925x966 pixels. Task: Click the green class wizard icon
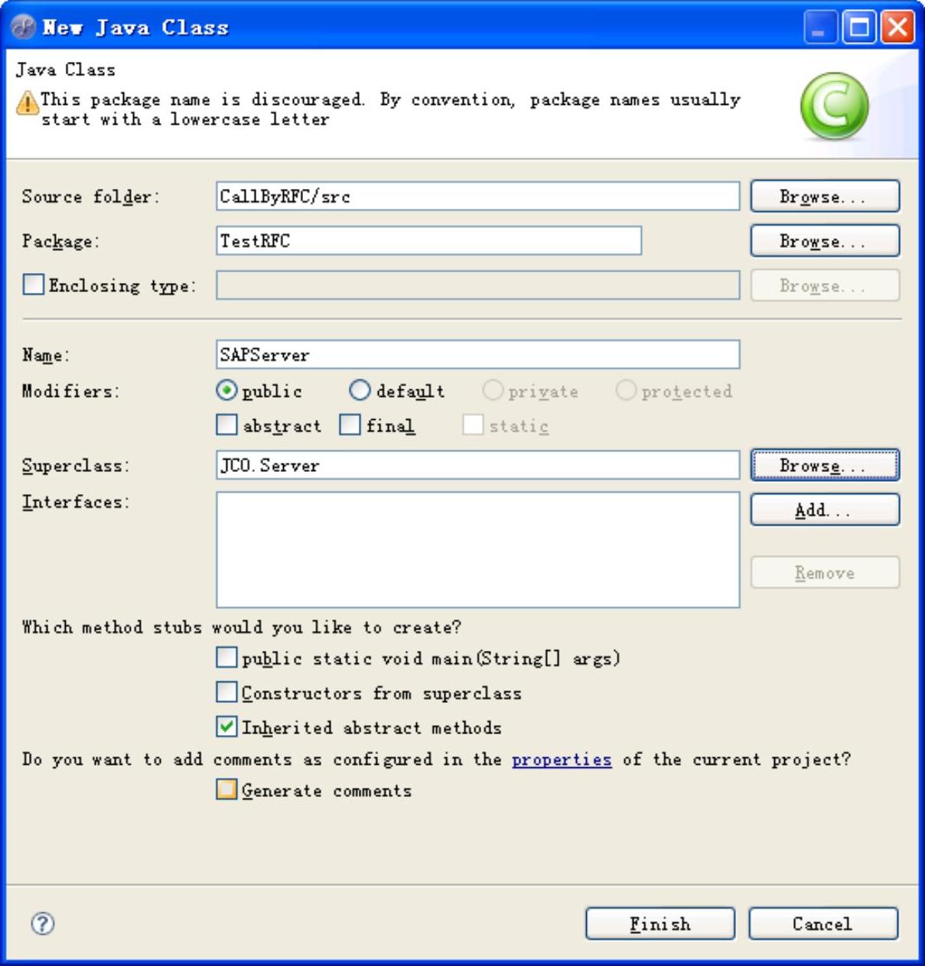(834, 106)
